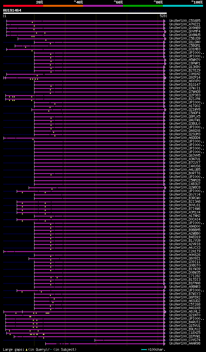Open hit UniRef100_Q08NU5

185,35
